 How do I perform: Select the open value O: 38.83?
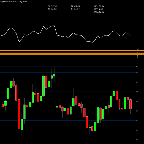click(52, 6)
